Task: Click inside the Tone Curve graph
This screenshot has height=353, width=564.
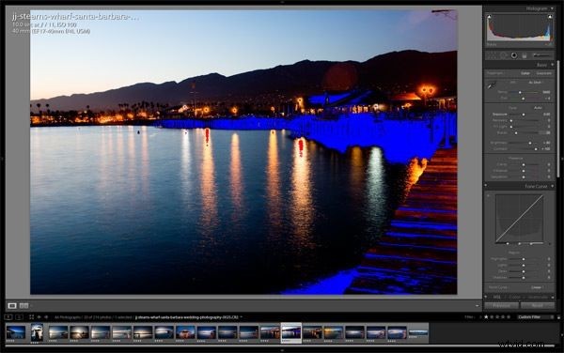Action: pos(520,219)
